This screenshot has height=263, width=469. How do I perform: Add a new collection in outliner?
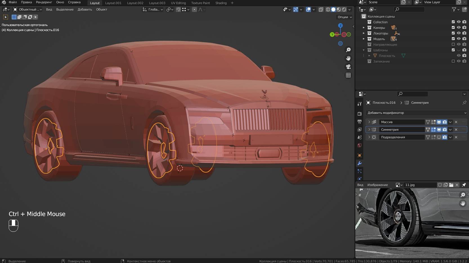(464, 9)
